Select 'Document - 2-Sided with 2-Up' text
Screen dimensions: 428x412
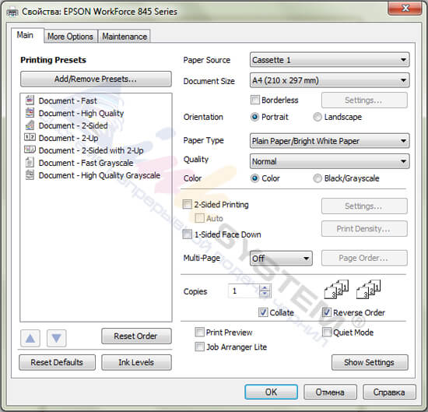click(x=91, y=150)
